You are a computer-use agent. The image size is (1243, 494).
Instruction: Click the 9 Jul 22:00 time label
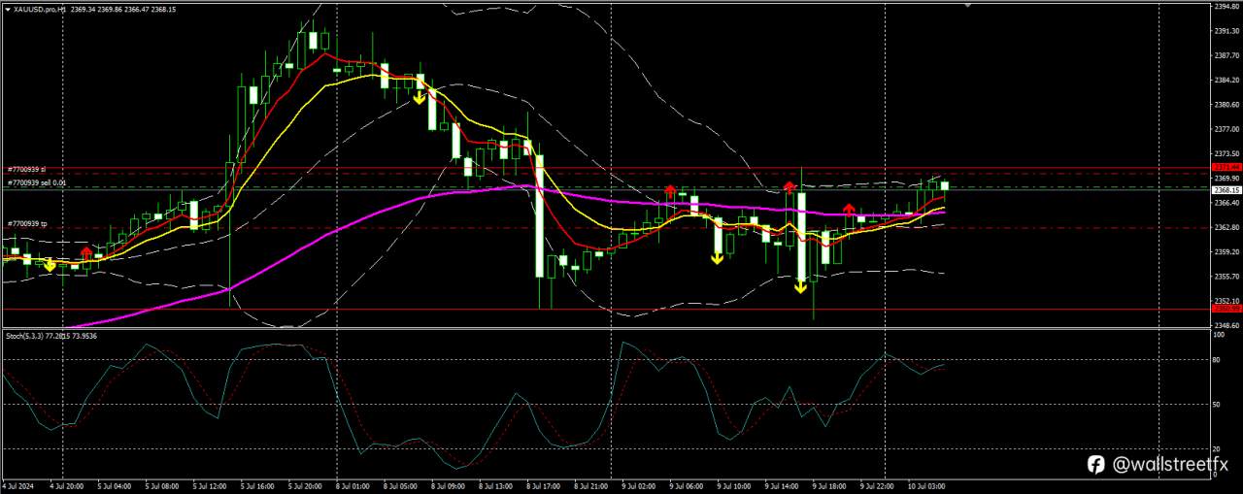coord(878,484)
